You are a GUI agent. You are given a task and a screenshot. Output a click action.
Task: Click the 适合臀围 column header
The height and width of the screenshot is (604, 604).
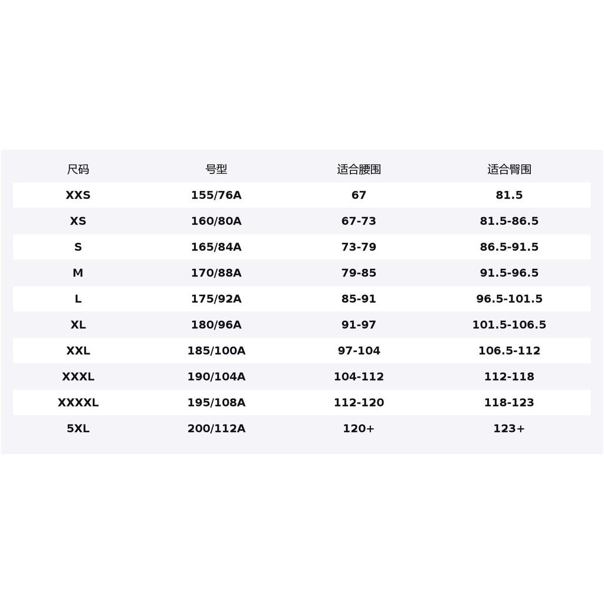pos(509,169)
